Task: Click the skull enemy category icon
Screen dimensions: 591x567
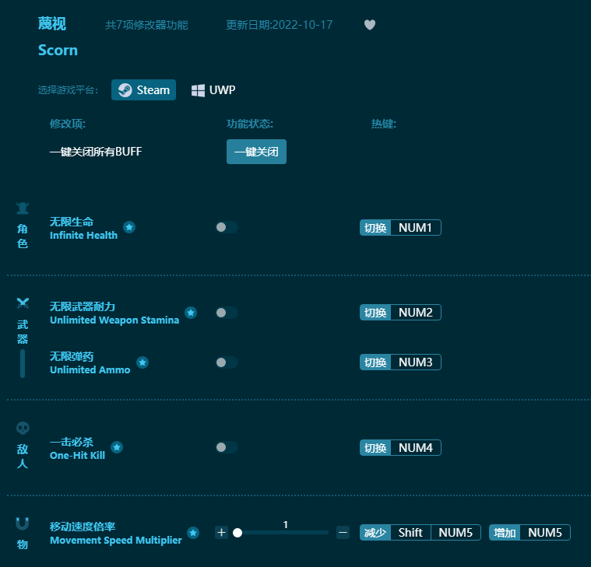Action: [x=23, y=428]
